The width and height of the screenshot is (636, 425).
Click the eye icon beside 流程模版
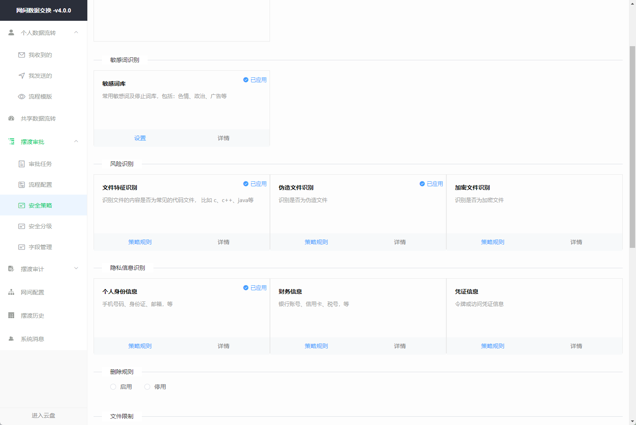[22, 96]
